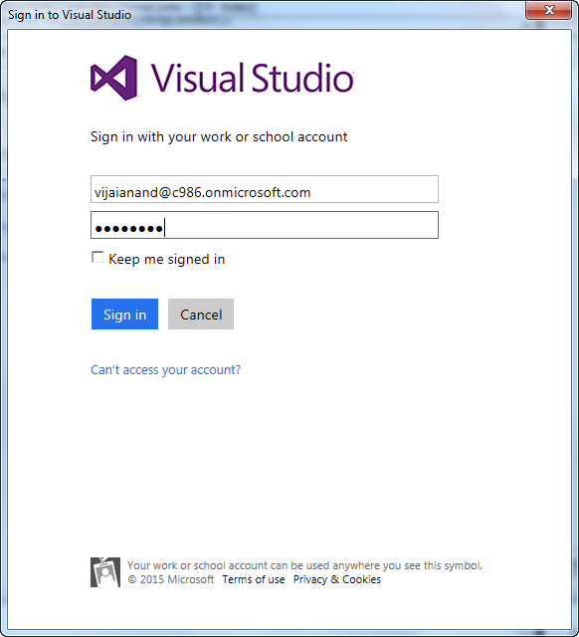
Task: Focus the email address input field
Action: pyautogui.click(x=265, y=189)
